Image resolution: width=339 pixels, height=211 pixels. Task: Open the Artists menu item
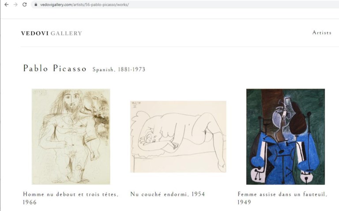322,33
